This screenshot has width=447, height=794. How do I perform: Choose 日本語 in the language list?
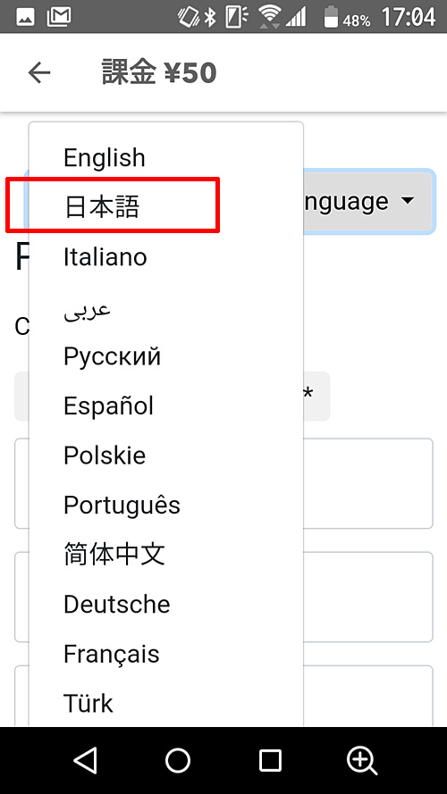[165, 207]
